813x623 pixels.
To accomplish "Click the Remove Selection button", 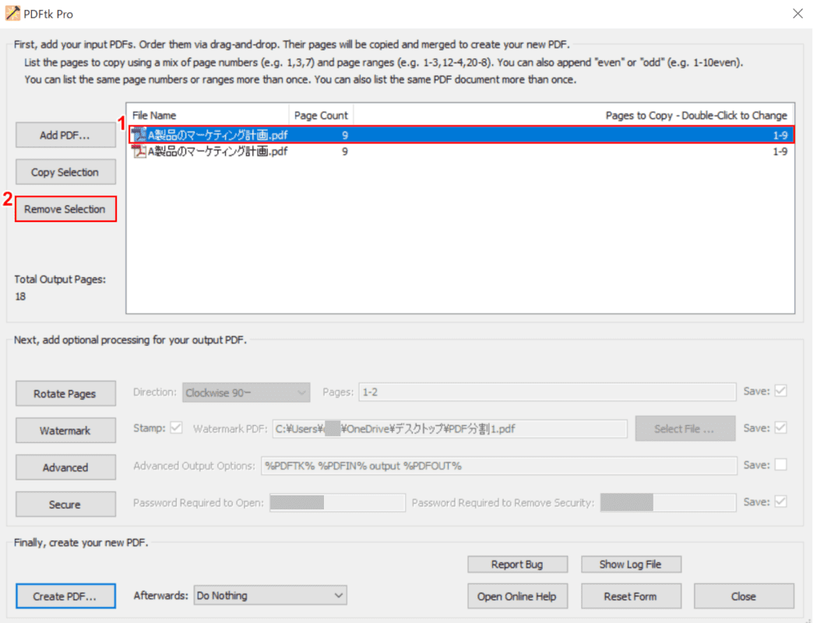I will tap(65, 209).
